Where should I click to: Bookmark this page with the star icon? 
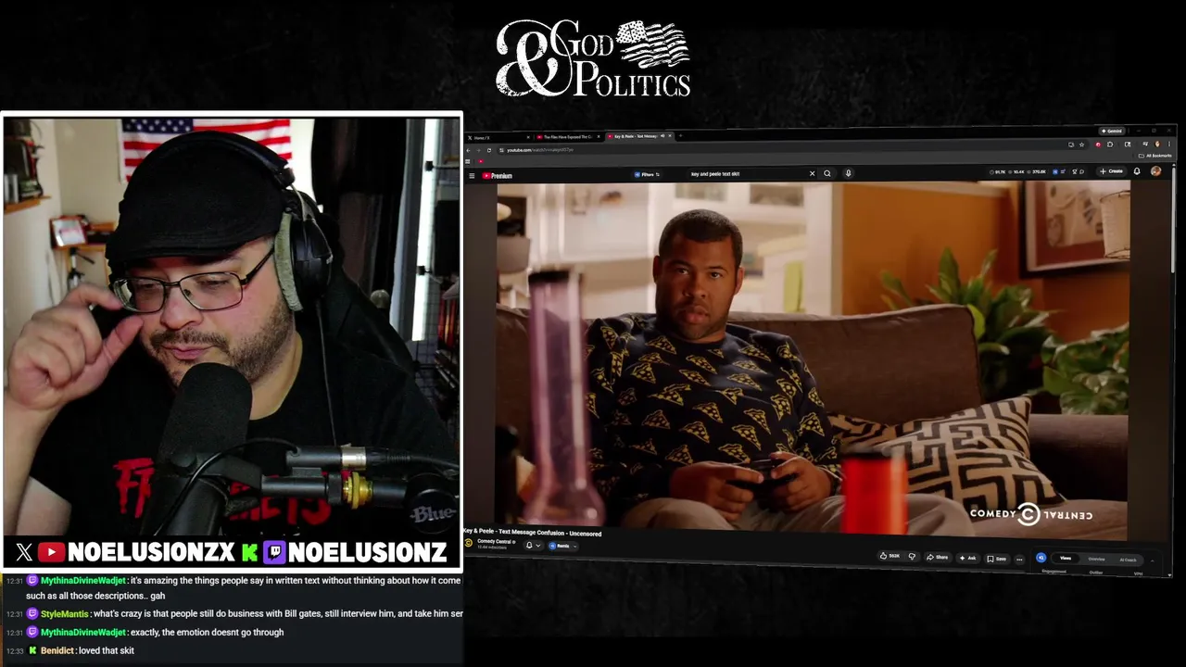point(1081,145)
